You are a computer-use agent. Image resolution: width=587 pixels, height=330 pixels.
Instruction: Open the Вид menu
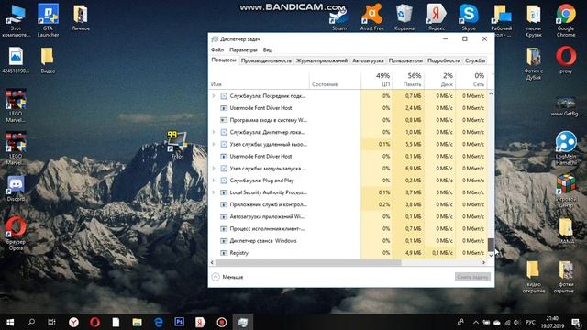point(267,49)
